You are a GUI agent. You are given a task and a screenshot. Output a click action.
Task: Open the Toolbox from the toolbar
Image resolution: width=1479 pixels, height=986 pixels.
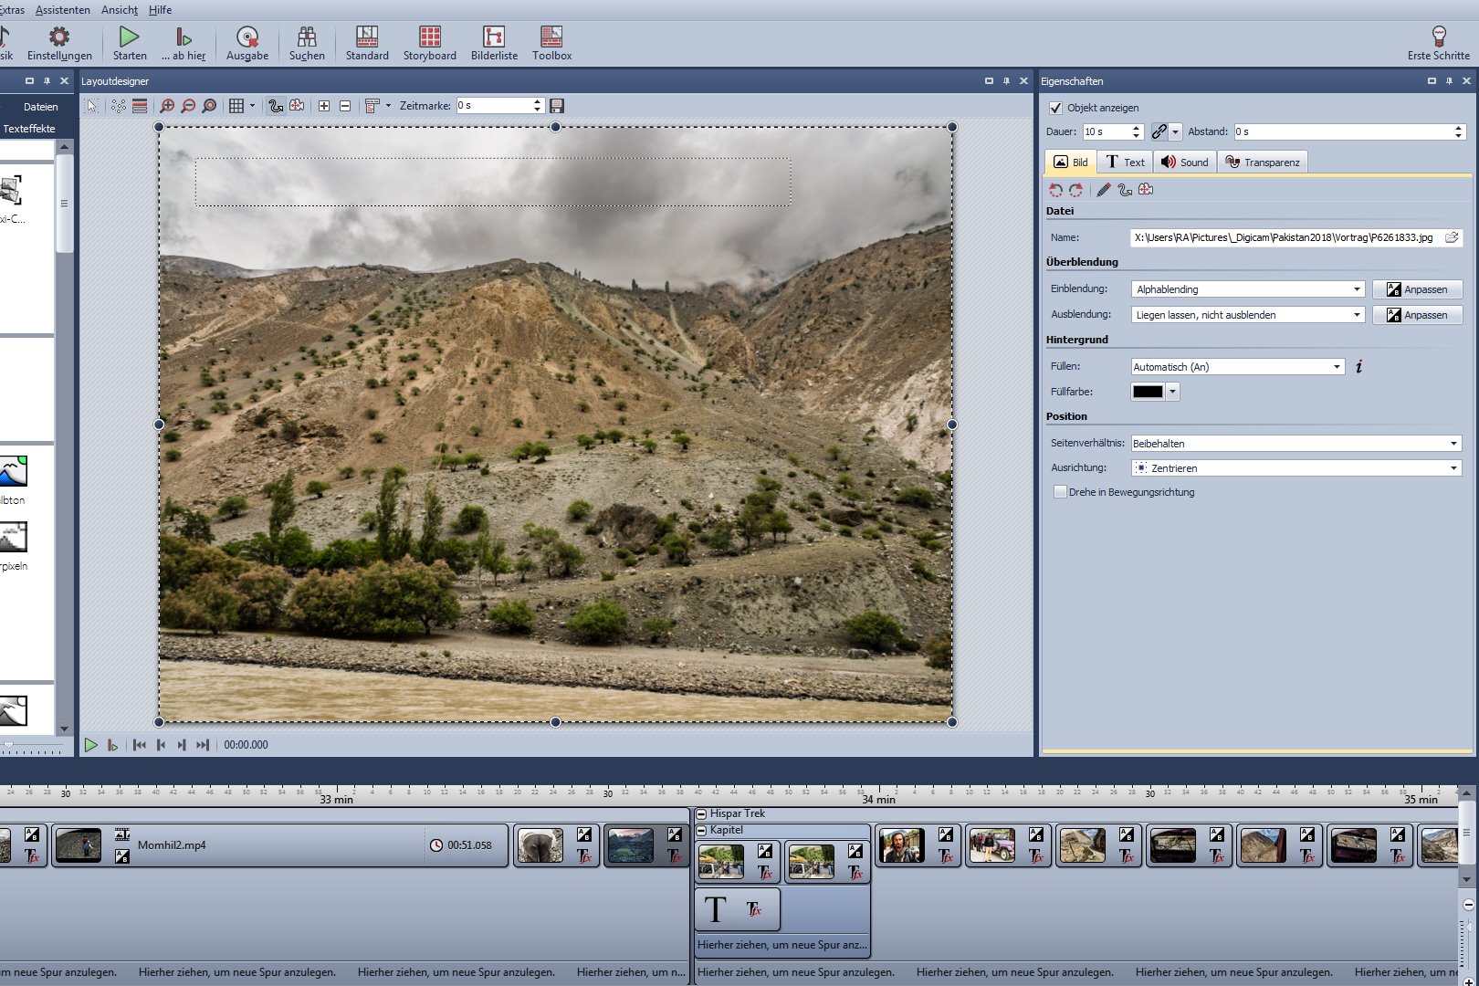551,44
